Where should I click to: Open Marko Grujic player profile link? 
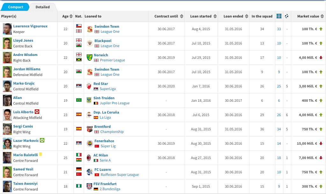click(x=24, y=83)
